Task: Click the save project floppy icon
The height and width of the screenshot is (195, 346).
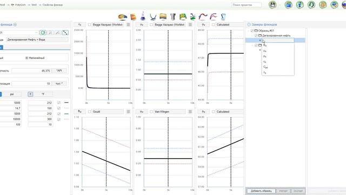Action: pos(272,5)
